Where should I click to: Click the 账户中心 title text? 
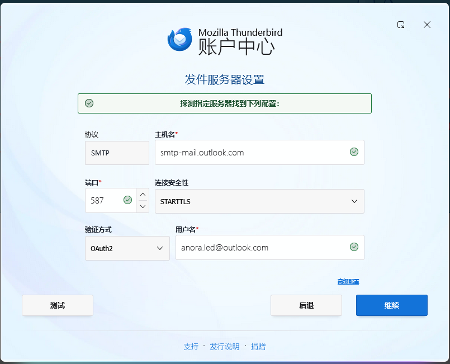click(x=236, y=46)
